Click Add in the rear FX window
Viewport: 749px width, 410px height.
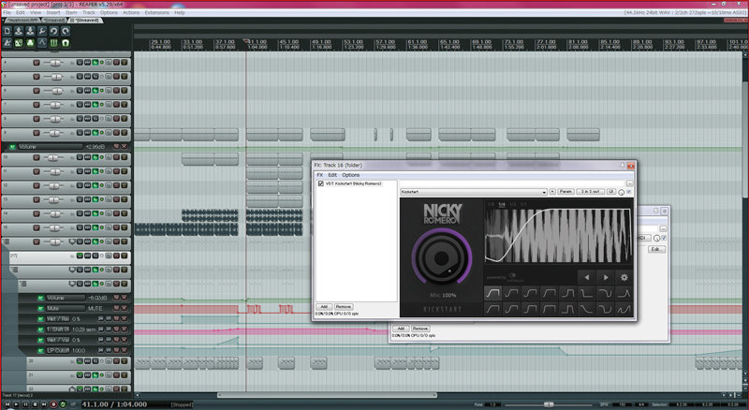click(x=401, y=329)
